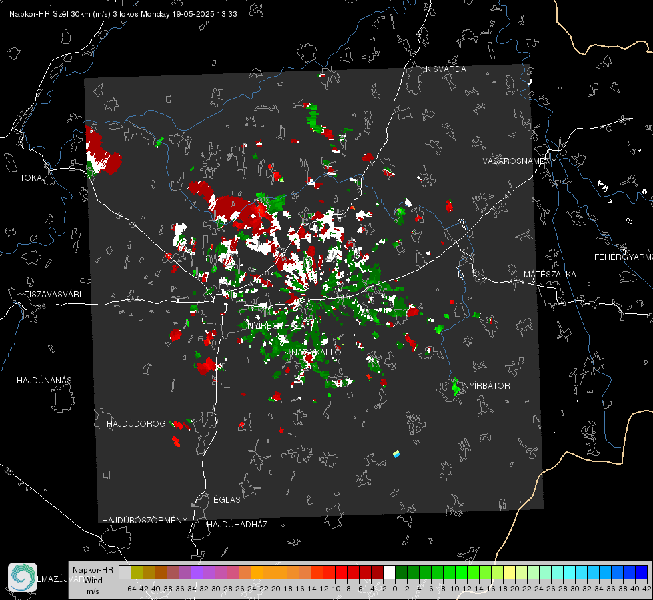Click the white swatch between -2 and 0
Image resolution: width=653 pixels, height=600 pixels.
pos(389,572)
